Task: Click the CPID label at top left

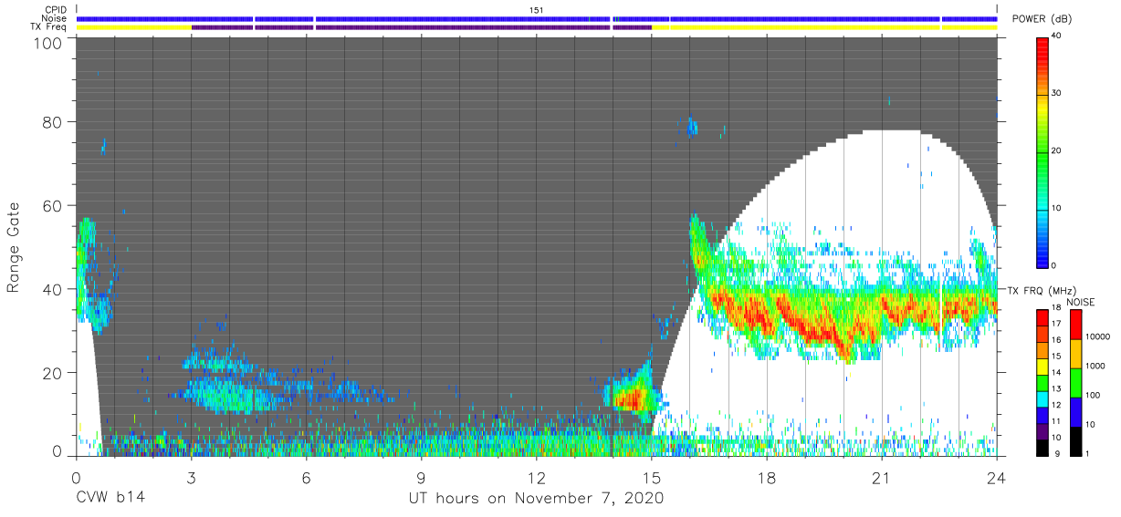Action: click(57, 9)
